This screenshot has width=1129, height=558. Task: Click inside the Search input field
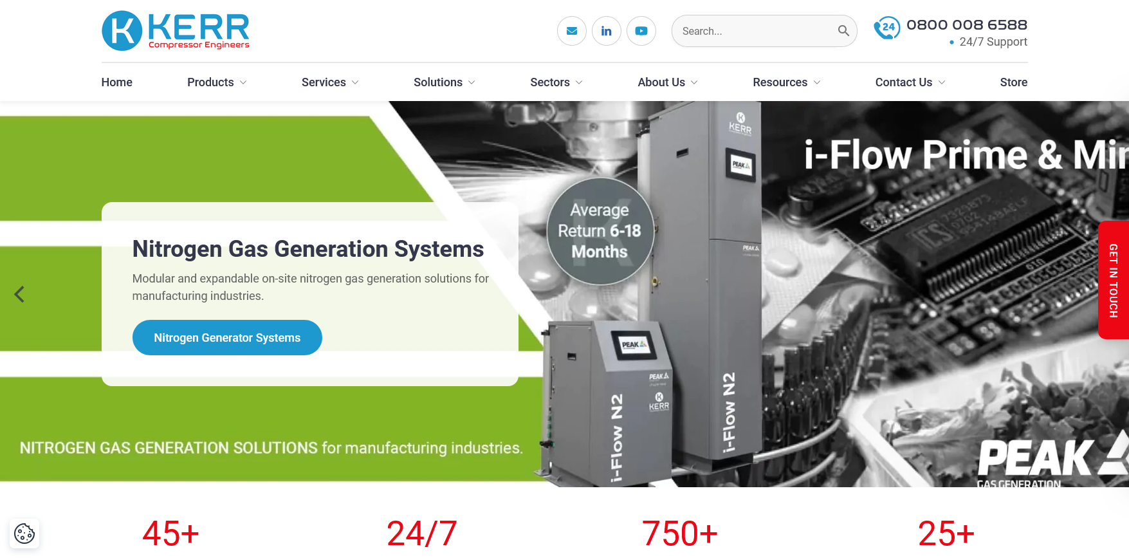coord(753,31)
